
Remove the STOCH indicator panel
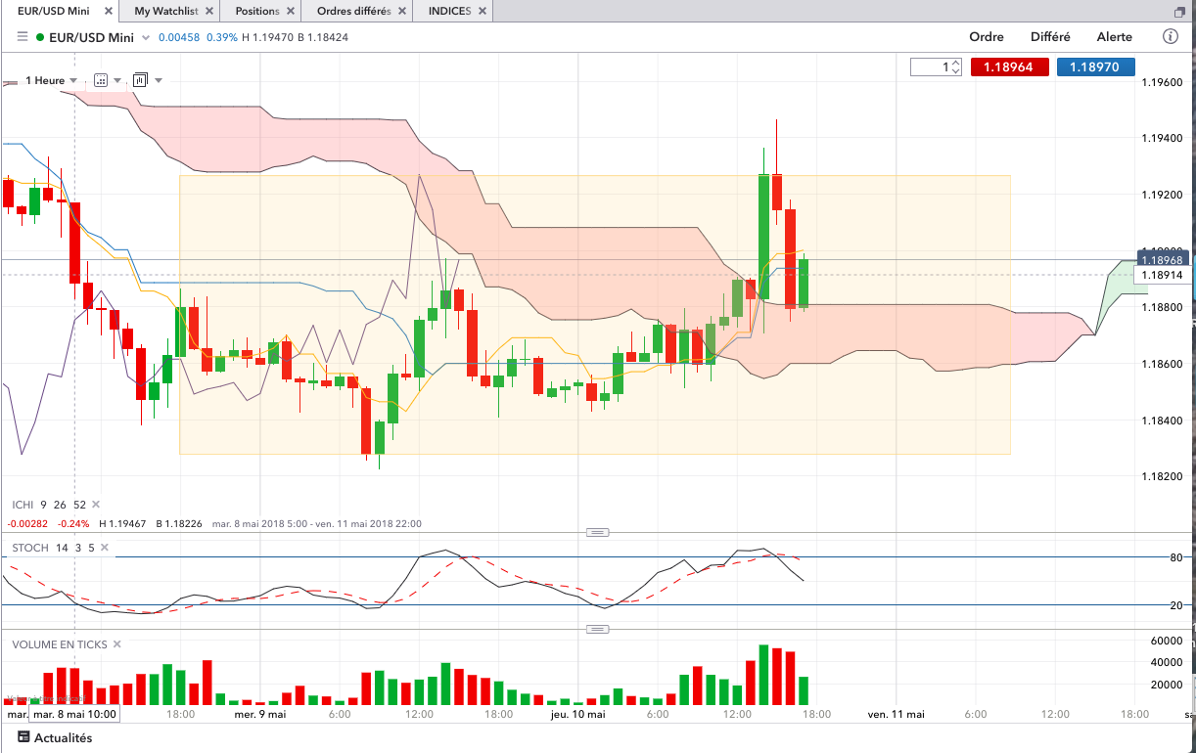tap(105, 548)
